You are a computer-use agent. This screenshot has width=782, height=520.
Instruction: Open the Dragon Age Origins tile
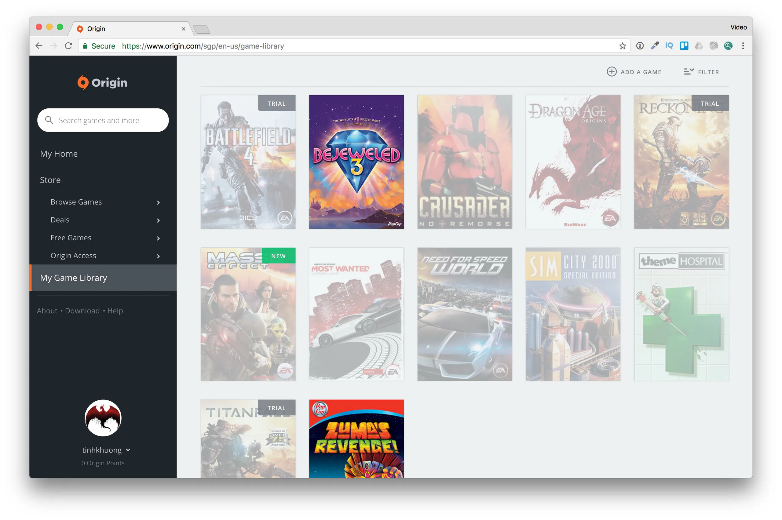573,162
